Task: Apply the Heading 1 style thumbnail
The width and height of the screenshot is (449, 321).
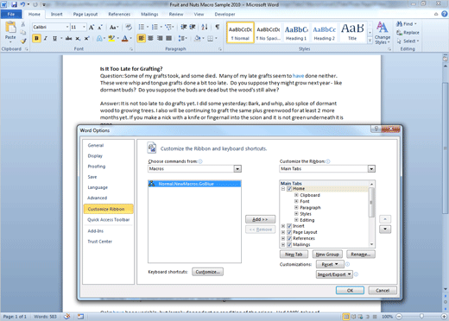Action: click(x=296, y=33)
